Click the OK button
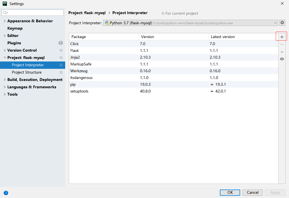This screenshot has width=289, height=198. [230, 192]
